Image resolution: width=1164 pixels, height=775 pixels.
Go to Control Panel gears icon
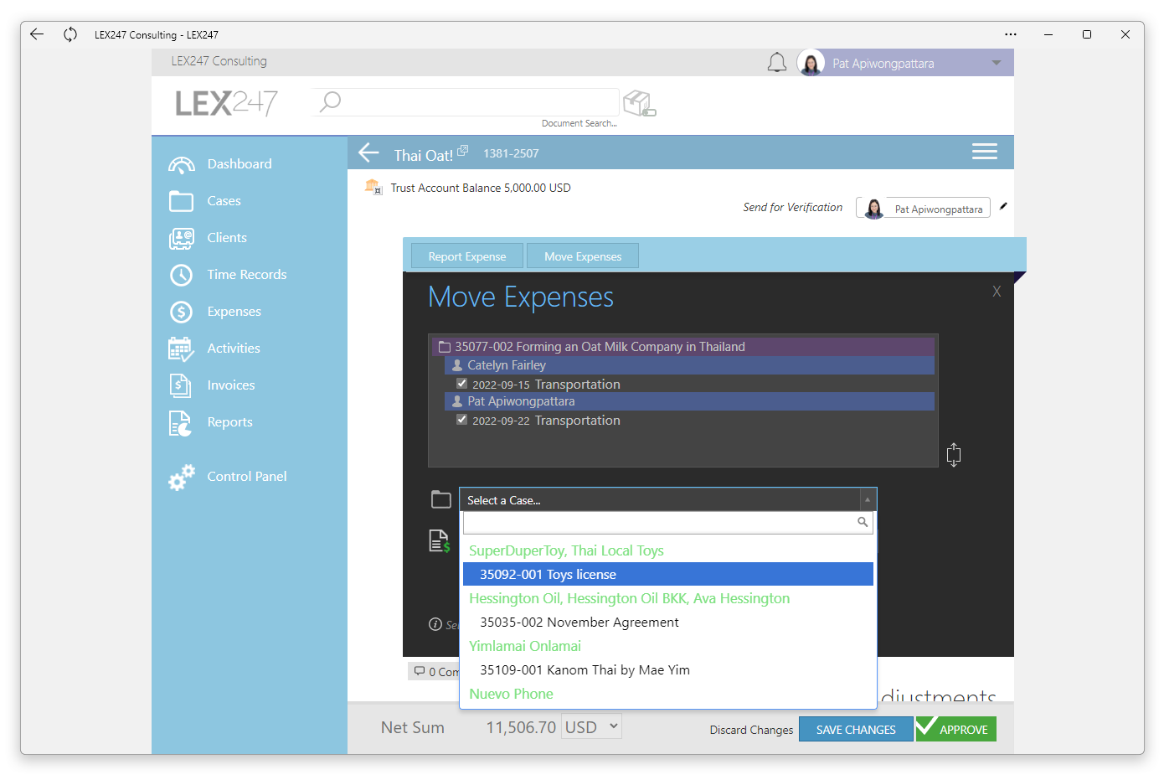point(181,477)
